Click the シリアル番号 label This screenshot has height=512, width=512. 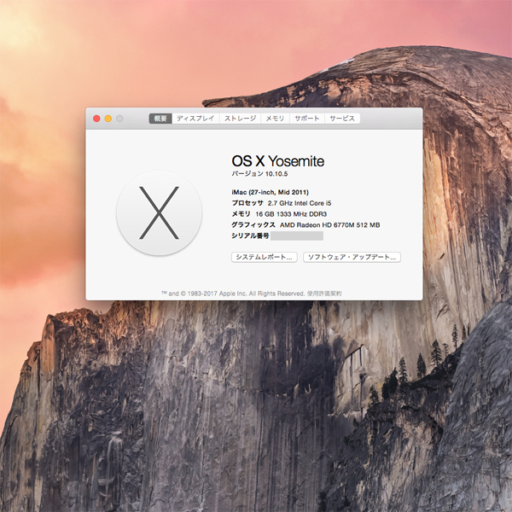[x=250, y=236]
